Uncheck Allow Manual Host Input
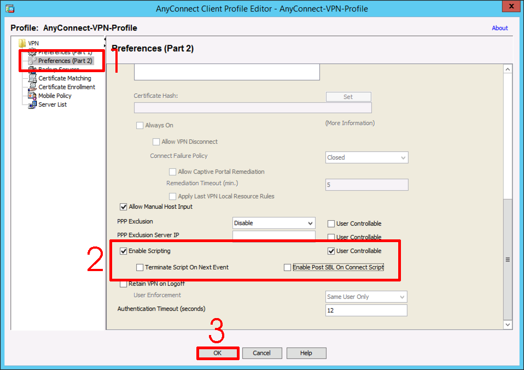Viewport: 524px width, 370px height. (123, 207)
